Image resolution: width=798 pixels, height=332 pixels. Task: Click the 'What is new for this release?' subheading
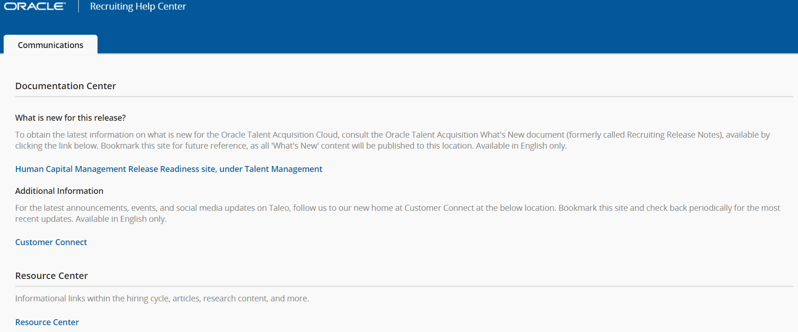click(71, 118)
